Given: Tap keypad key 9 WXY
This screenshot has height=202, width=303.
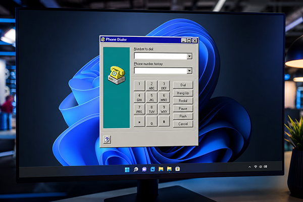Looking at the screenshot, I should (164, 110).
